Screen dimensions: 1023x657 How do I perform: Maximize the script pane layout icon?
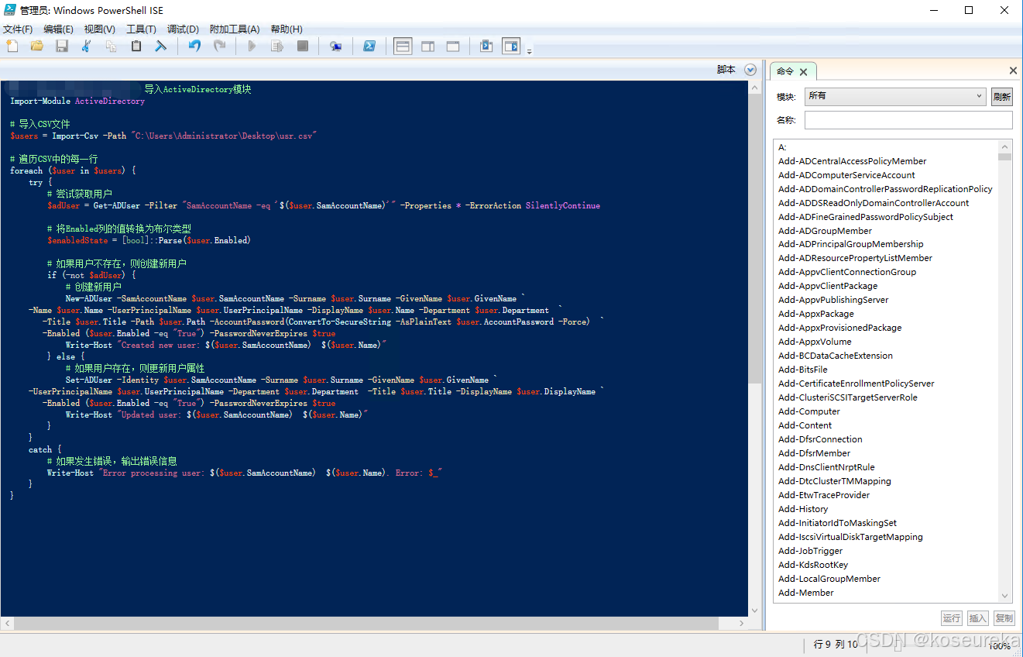pos(453,46)
